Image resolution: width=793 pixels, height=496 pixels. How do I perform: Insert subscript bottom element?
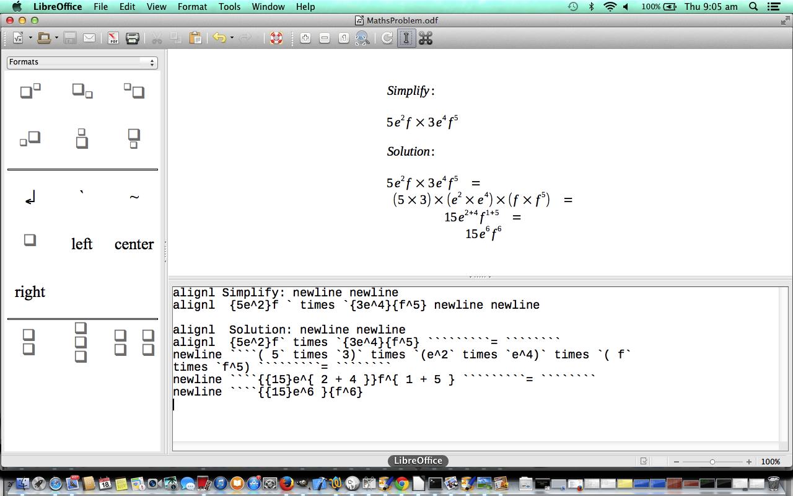click(134, 138)
